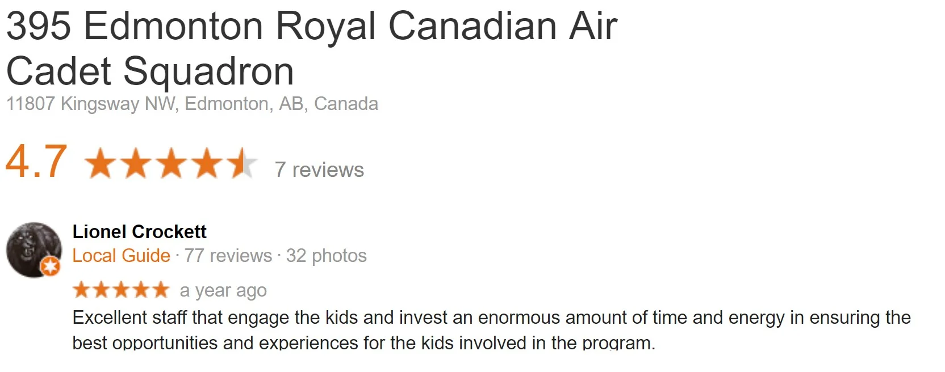The width and height of the screenshot is (945, 372).
Task: Open Lionel Crockett's profile picture
Action: pyautogui.click(x=34, y=250)
